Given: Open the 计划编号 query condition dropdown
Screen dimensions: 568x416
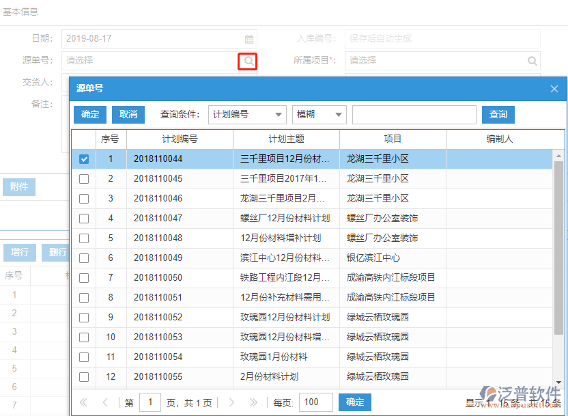Looking at the screenshot, I should click(x=247, y=114).
